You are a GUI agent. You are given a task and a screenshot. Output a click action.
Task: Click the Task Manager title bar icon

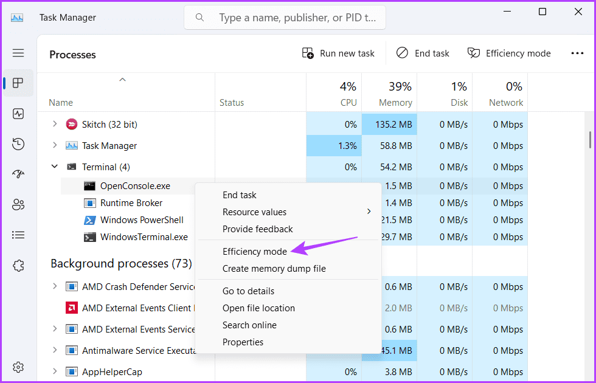pyautogui.click(x=17, y=18)
